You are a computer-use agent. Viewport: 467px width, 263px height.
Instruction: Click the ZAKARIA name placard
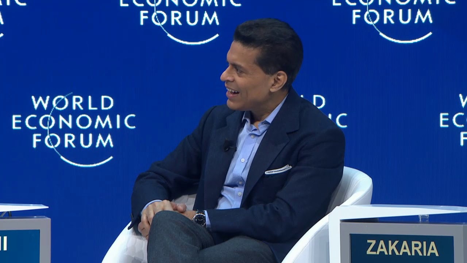402,248
